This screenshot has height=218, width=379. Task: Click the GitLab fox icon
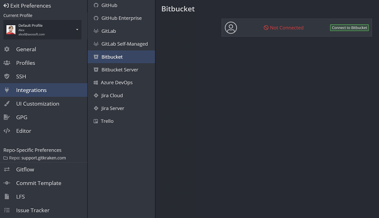[96, 31]
